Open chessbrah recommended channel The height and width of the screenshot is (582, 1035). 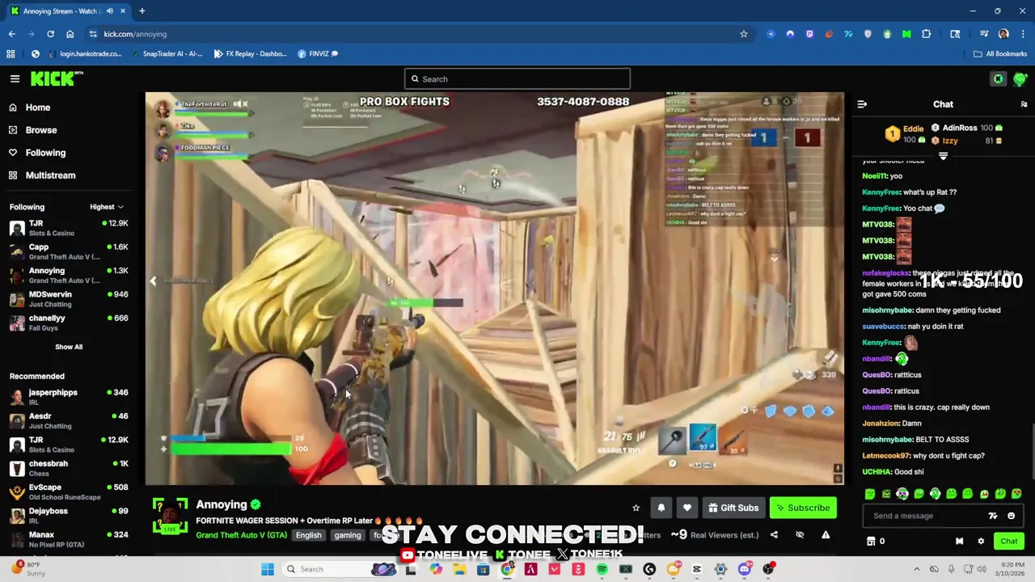click(x=69, y=468)
